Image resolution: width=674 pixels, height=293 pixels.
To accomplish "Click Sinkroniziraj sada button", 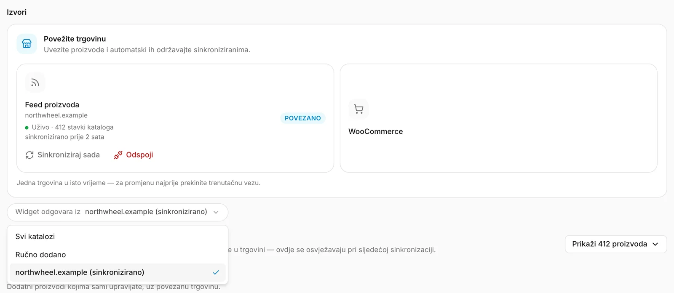I will pyautogui.click(x=62, y=155).
